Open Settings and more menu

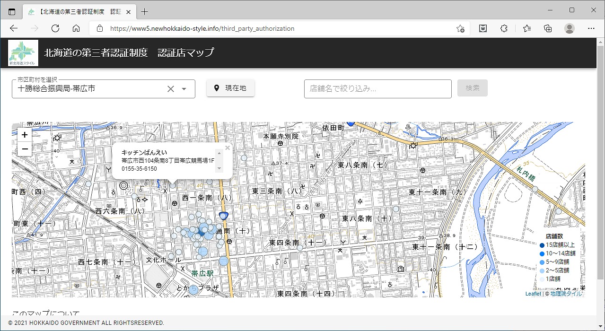point(590,28)
